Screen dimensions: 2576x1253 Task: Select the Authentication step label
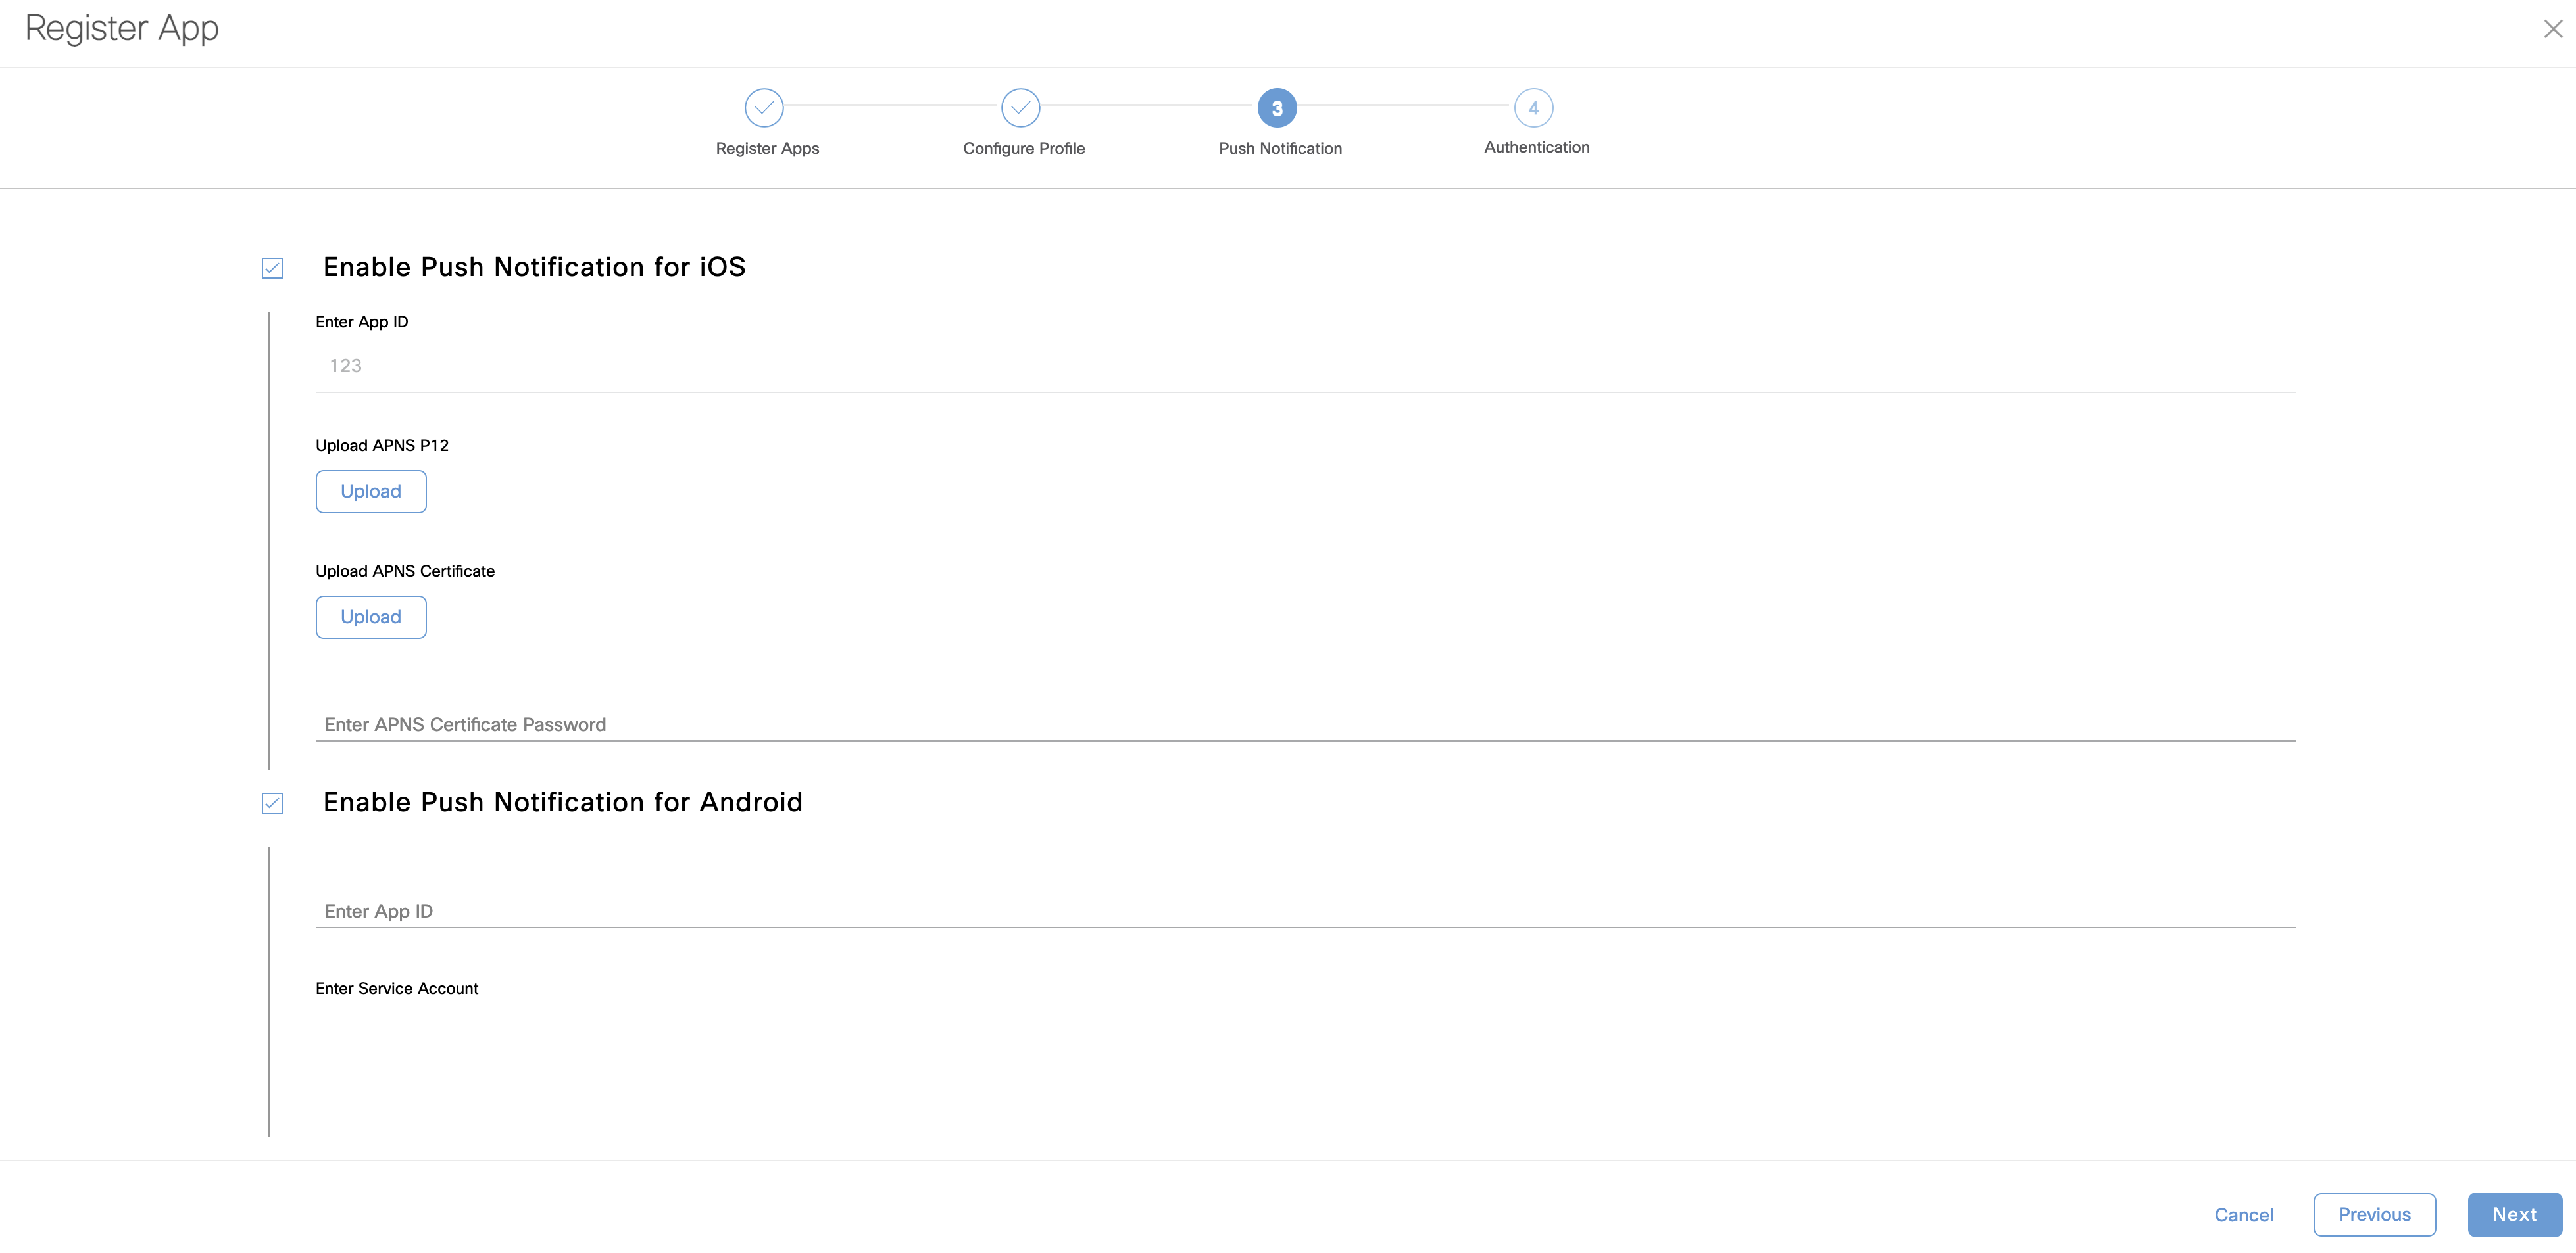click(x=1536, y=147)
